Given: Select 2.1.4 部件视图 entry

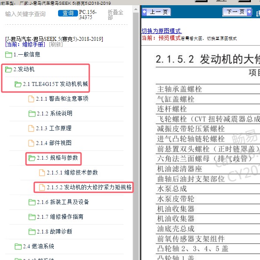Looking at the screenshot, I should point(54,143).
